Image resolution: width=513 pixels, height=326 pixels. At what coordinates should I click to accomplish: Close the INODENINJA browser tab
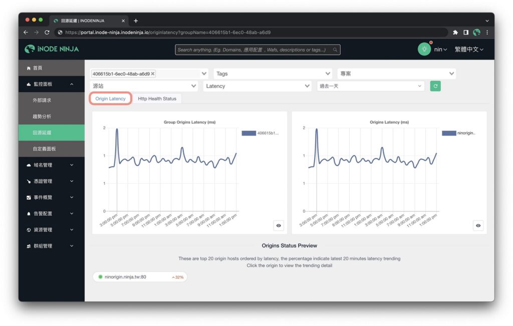pyautogui.click(x=123, y=21)
